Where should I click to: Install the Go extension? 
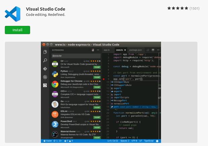[97, 107]
